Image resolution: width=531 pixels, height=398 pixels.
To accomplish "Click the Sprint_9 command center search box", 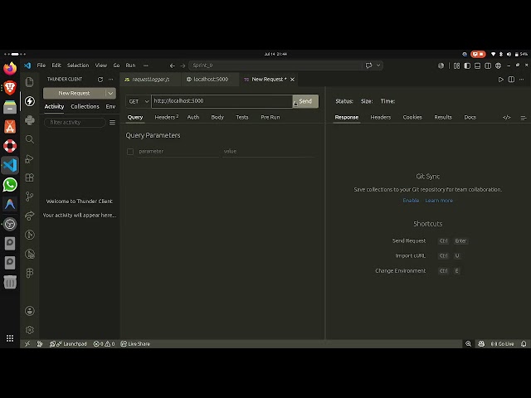I will coord(276,66).
